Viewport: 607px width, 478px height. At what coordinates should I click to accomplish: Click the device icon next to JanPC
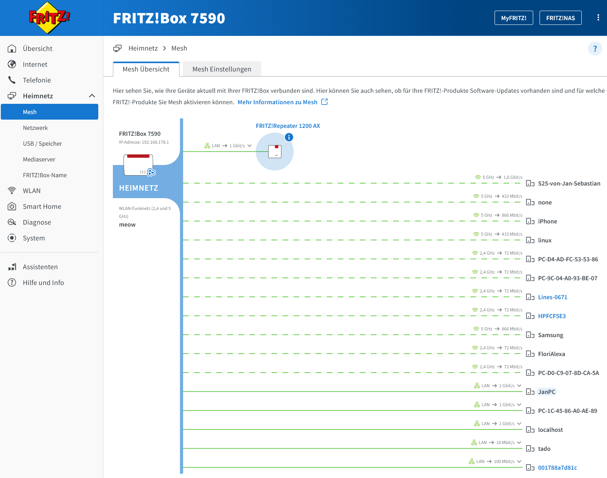tap(530, 392)
